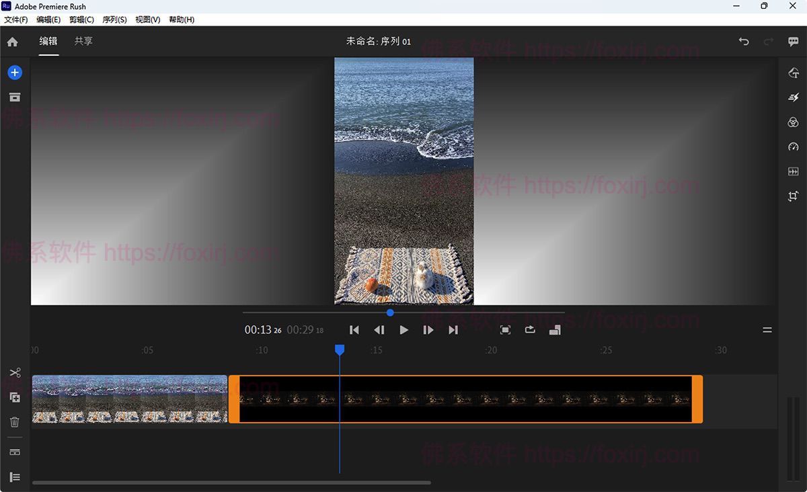Open the Transitions panel icon

click(793, 97)
